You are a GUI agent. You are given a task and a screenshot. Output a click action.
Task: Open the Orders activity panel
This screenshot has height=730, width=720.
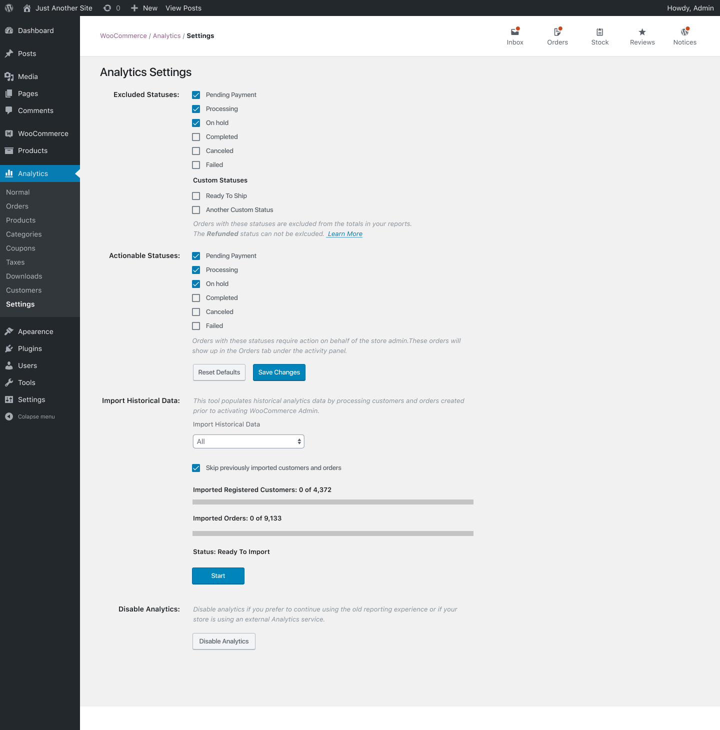[x=557, y=36]
